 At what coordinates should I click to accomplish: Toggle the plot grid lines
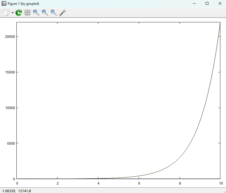pyautogui.click(x=27, y=13)
